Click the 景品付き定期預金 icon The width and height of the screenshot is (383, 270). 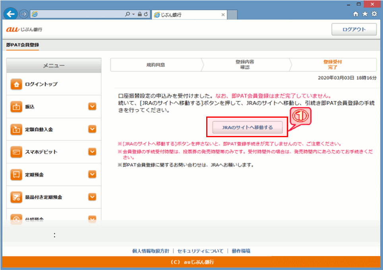pyautogui.click(x=16, y=197)
